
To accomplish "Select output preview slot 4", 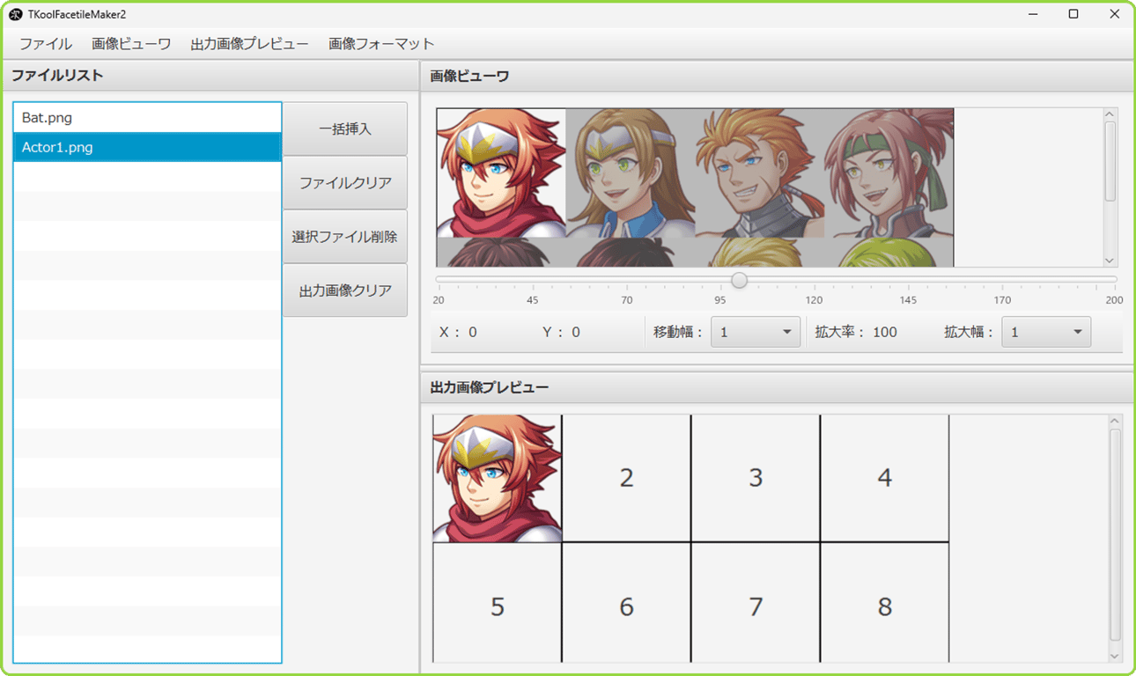I will click(x=885, y=478).
